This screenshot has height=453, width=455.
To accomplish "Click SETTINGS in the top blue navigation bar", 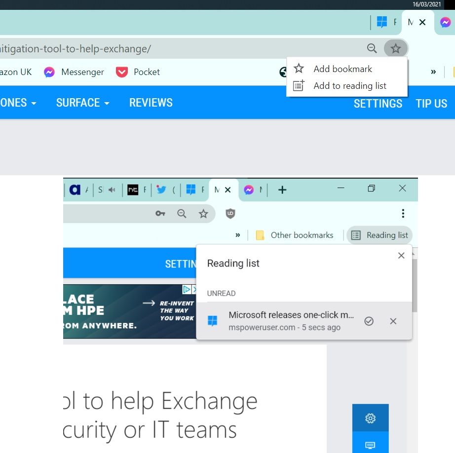I will (378, 104).
